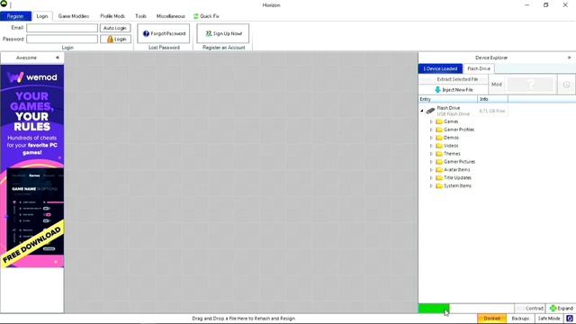Viewport: 576px width, 324px height.
Task: Click the 8.71 GB Free info text
Action: [492, 111]
